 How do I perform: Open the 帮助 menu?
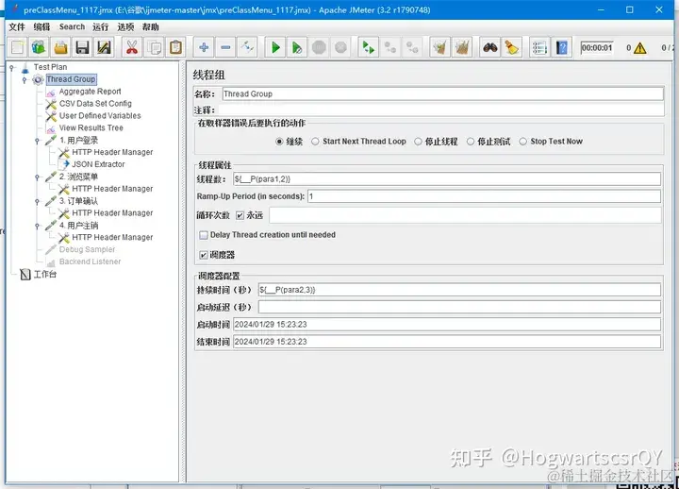coord(150,26)
